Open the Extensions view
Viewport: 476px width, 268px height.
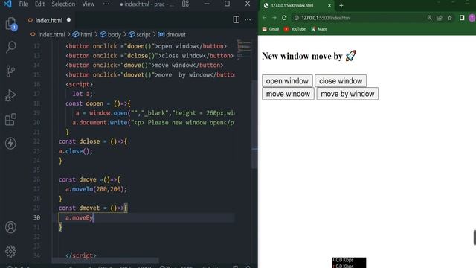[10, 119]
